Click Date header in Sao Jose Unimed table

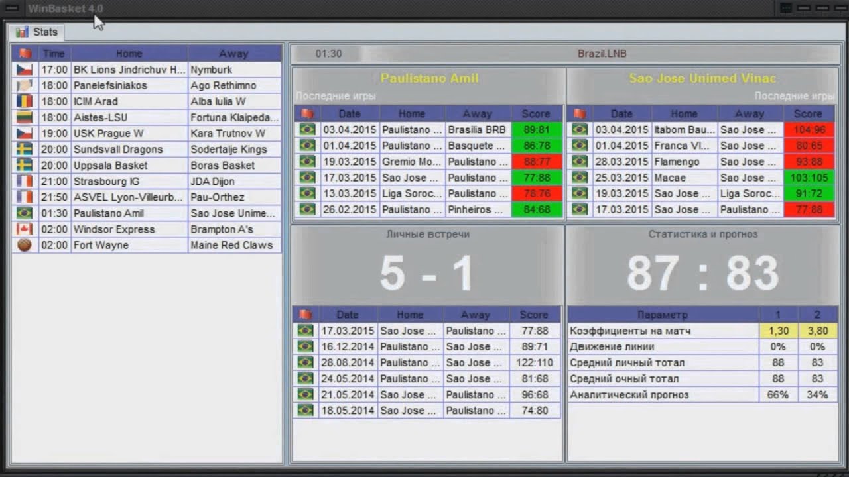point(621,114)
